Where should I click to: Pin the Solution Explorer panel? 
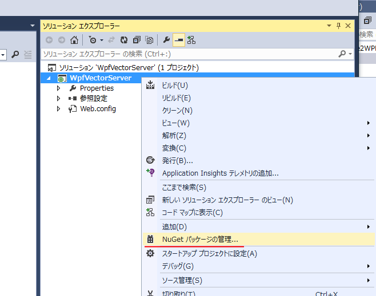(x=338, y=26)
